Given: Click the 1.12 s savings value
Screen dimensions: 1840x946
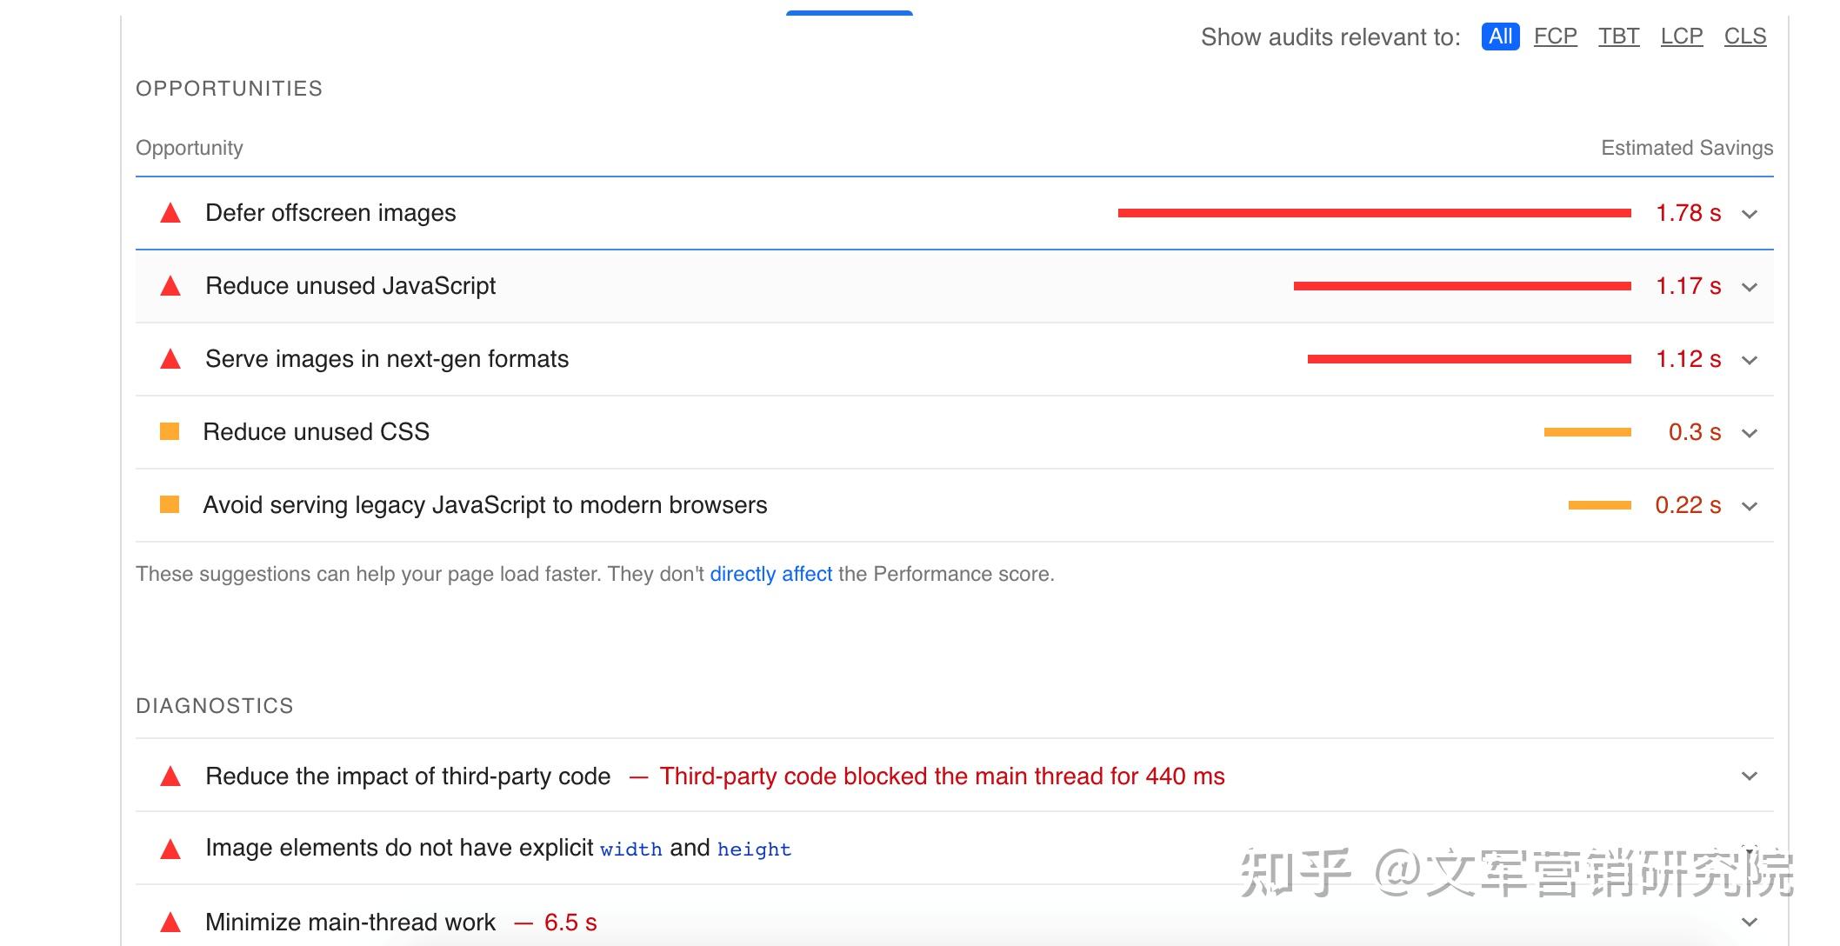Looking at the screenshot, I should 1688,359.
